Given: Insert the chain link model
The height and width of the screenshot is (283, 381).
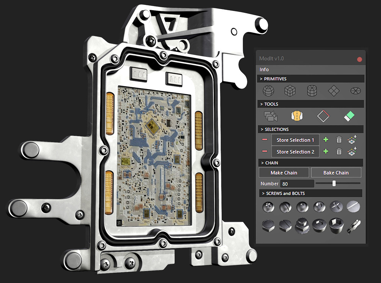Looking at the screenshot, I should (x=353, y=226).
